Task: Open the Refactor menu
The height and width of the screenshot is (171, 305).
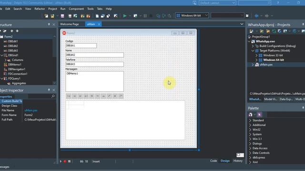Action: tap(40, 9)
